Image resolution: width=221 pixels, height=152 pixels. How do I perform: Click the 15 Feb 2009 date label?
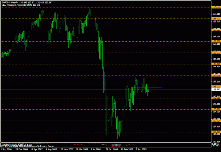point(127,149)
